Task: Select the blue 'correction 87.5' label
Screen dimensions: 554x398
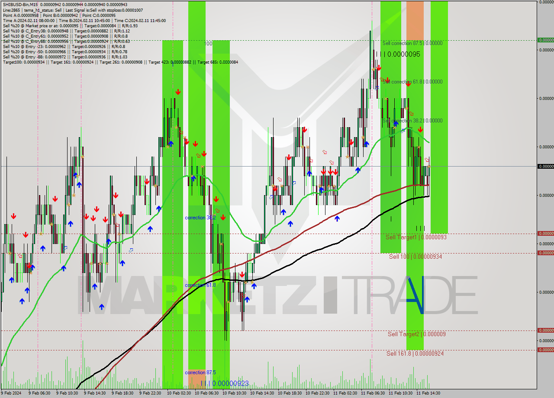Action: [200, 372]
